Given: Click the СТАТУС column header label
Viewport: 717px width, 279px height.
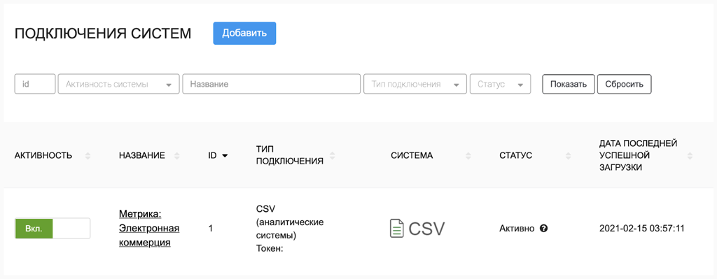Looking at the screenshot, I should [516, 156].
